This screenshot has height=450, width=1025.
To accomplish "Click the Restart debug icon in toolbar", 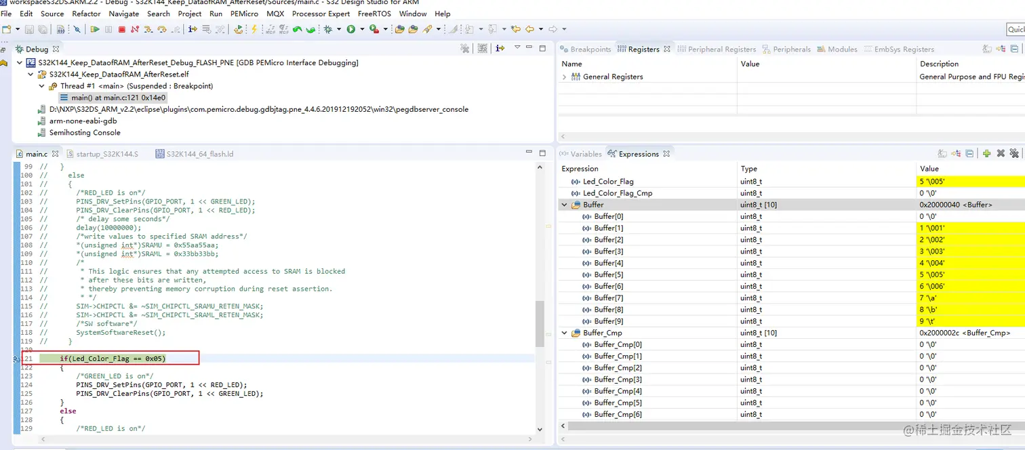I will pos(239,29).
